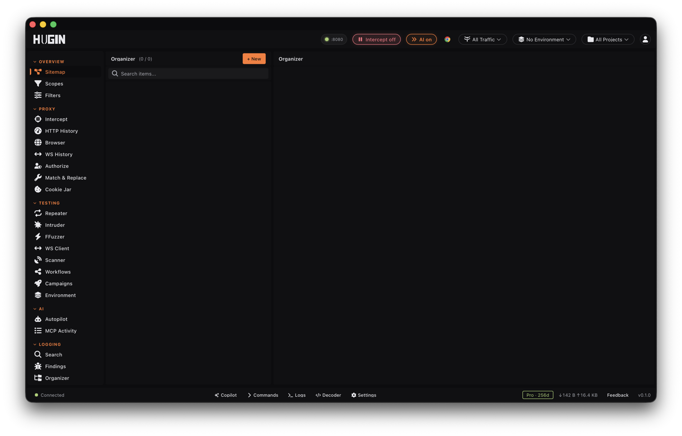This screenshot has height=436, width=682.
Task: Click the :8080 proxy status indicator
Action: click(x=334, y=39)
